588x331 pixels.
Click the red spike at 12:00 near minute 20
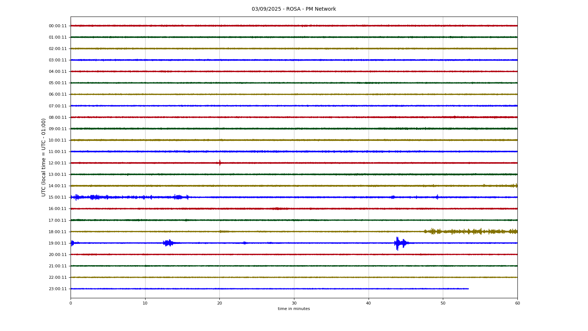point(220,163)
